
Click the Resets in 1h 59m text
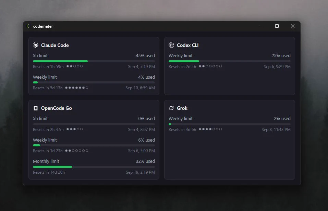pos(48,67)
